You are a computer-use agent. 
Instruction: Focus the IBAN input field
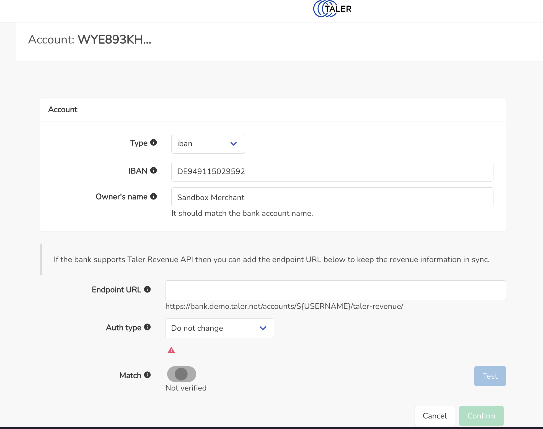[332, 172]
